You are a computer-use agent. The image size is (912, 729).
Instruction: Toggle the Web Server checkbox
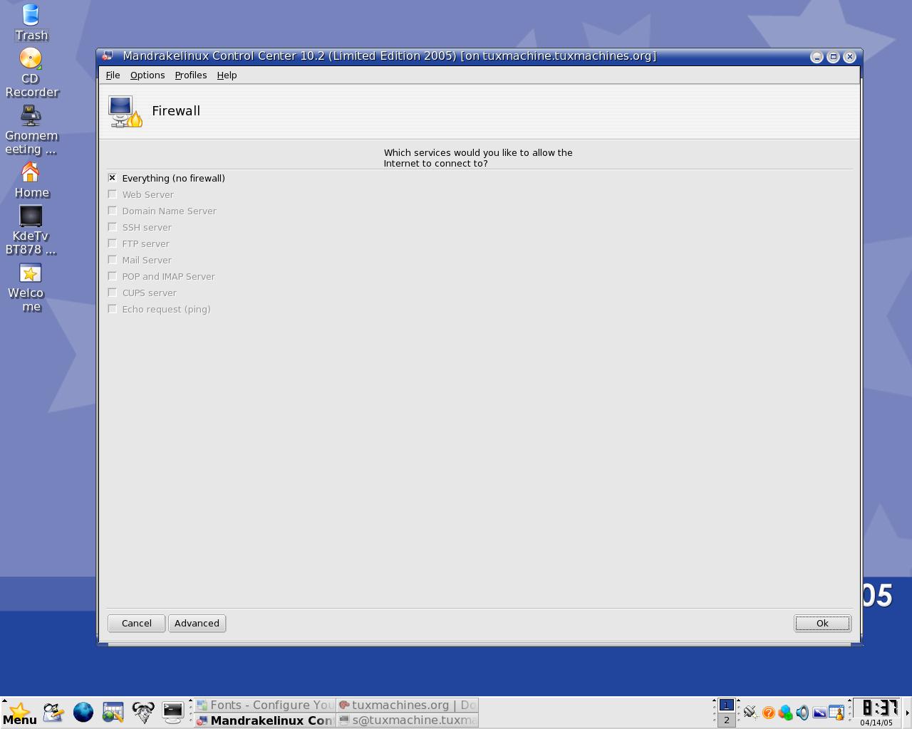[x=112, y=194]
